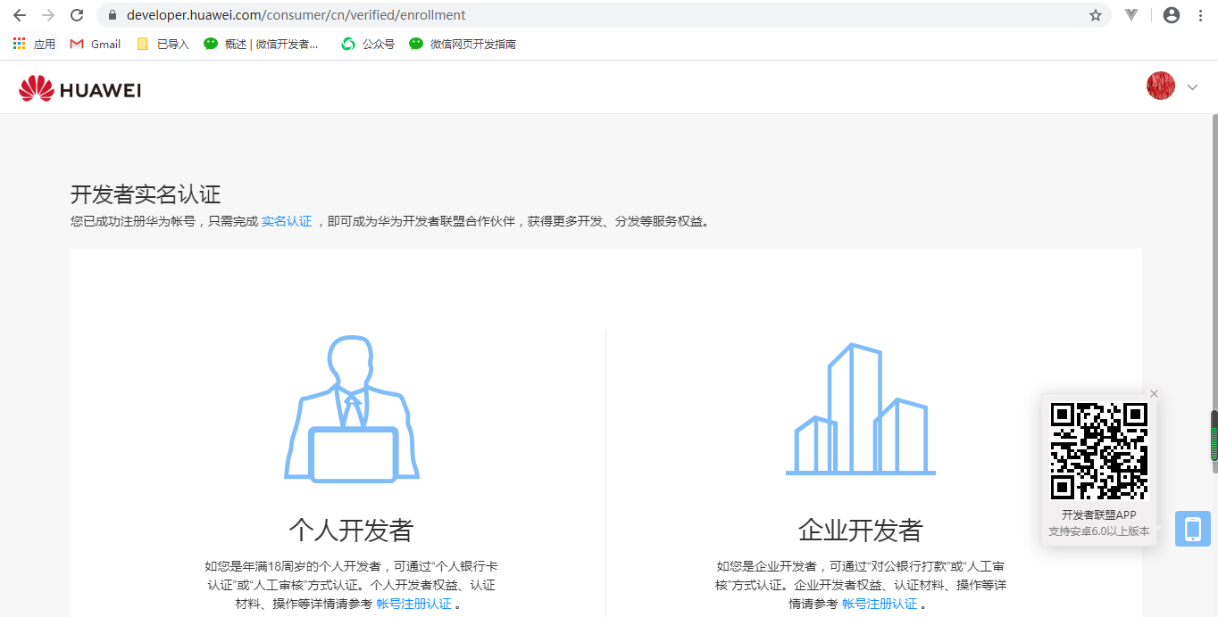
Task: Open the 微信网页开发指南 bookmark
Action: click(463, 44)
